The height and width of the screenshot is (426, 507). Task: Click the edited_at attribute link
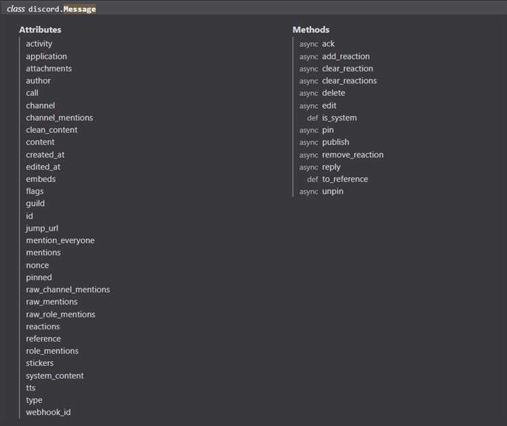(43, 167)
